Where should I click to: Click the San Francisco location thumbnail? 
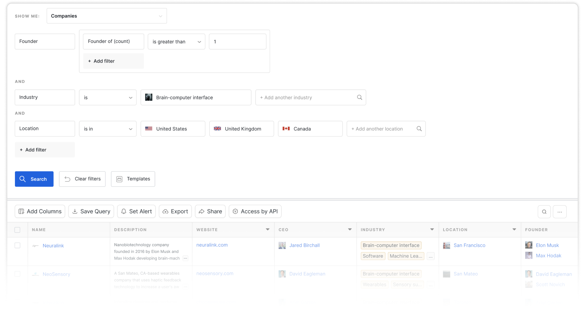446,246
